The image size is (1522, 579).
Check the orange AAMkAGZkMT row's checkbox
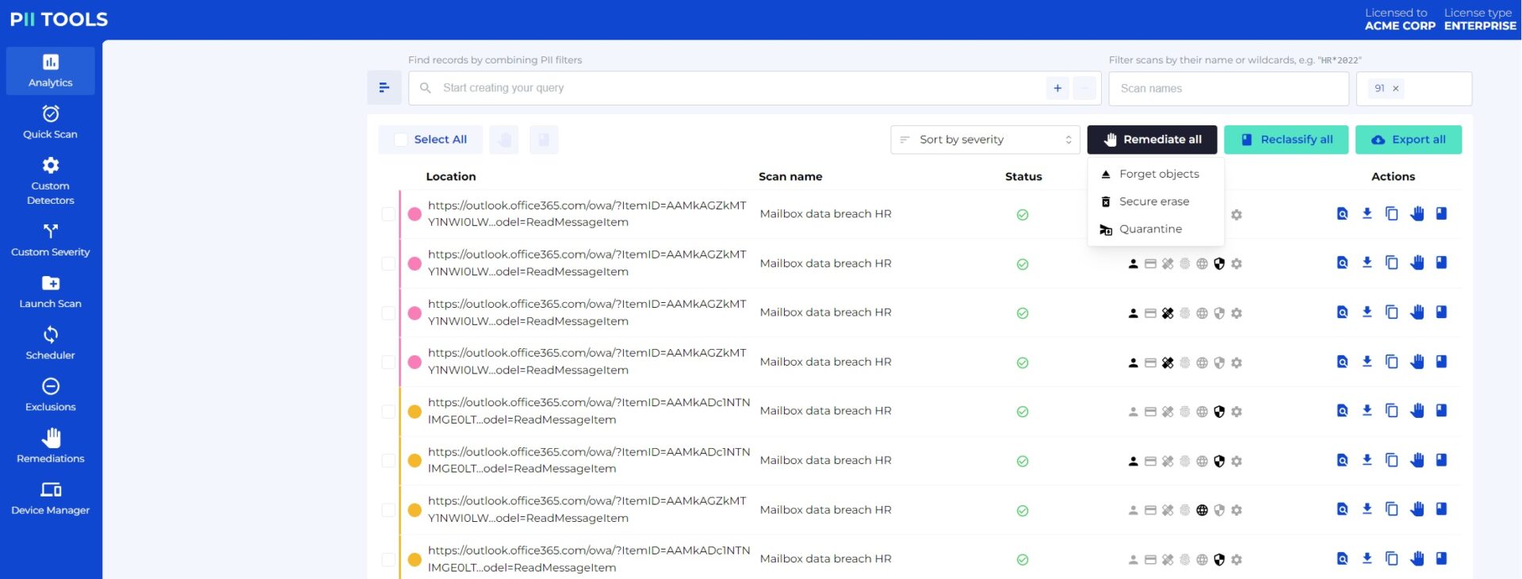[x=388, y=510]
